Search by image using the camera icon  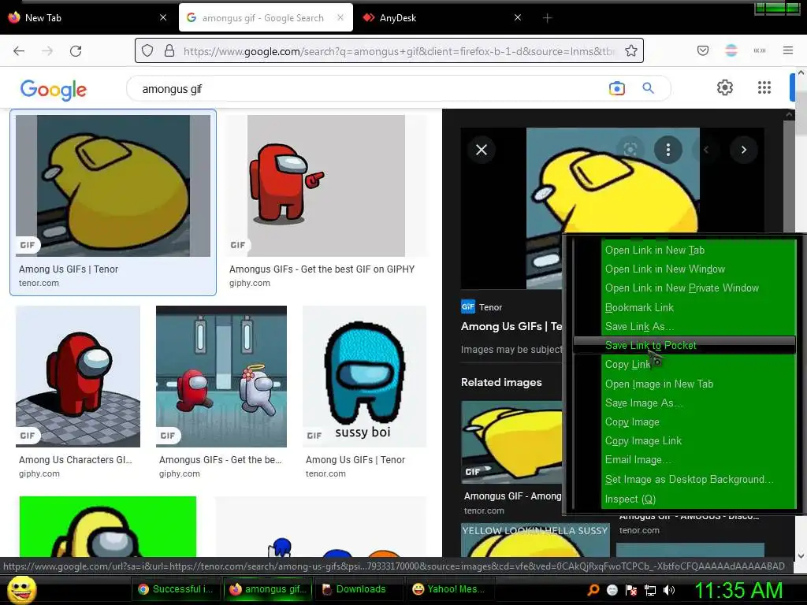click(x=616, y=88)
